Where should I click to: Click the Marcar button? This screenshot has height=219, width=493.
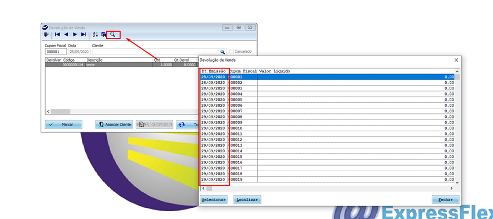coord(63,125)
